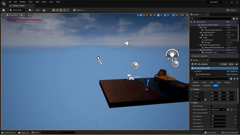
Task: Click the Save current level icon
Action: pyautogui.click(x=4, y=10)
